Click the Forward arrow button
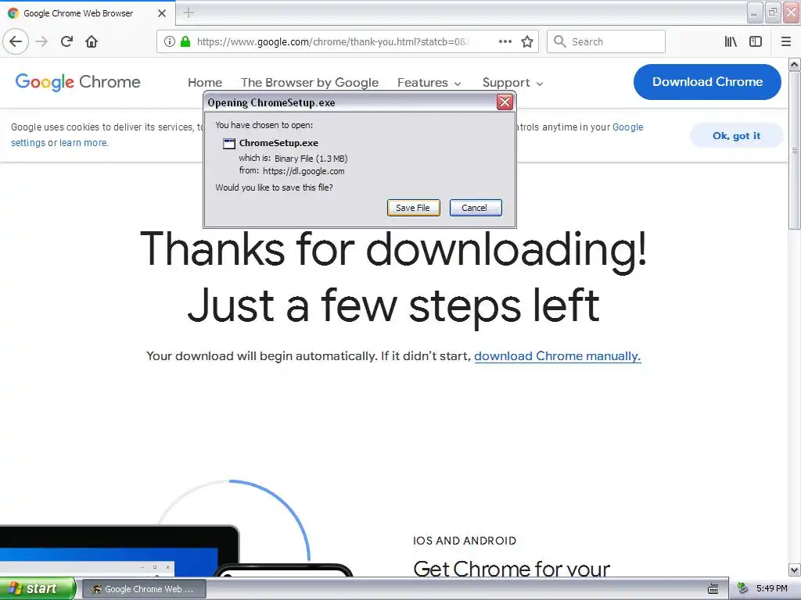This screenshot has height=600, width=801. coord(41,41)
